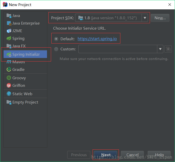Viewport: 175px width, 162px height.
Task: Click the Next button
Action: coord(105,155)
